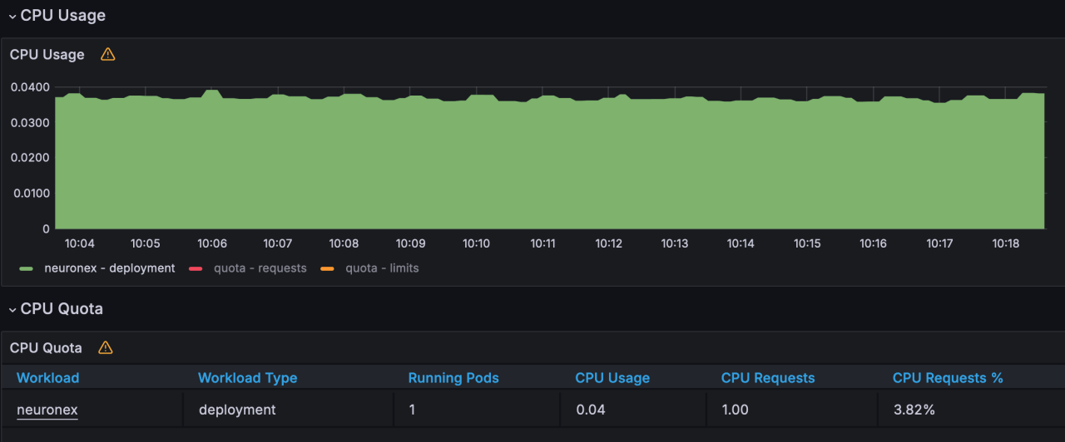Image resolution: width=1065 pixels, height=442 pixels.
Task: Click the CPU Usage panel warning icon
Action: point(107,55)
